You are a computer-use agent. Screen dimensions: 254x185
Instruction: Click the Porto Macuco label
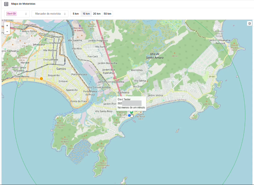coord(79,74)
